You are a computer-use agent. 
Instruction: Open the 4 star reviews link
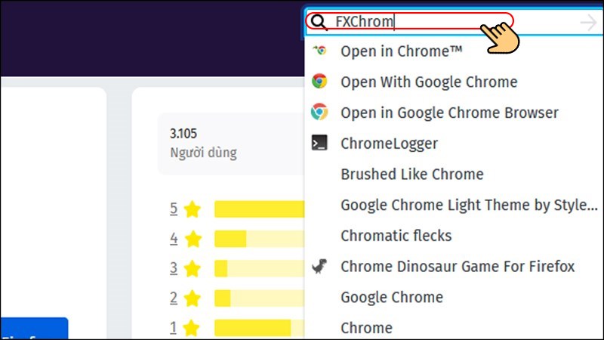tap(174, 239)
